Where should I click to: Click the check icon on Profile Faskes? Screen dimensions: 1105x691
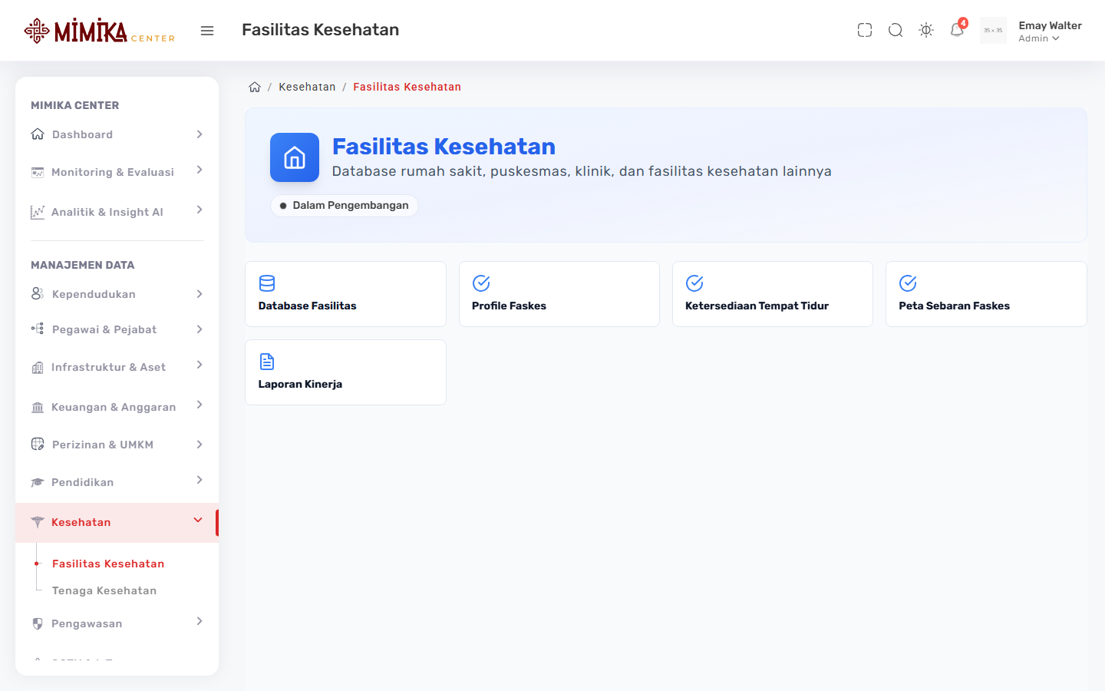pos(481,283)
